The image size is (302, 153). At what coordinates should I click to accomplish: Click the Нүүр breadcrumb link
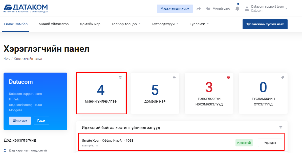7,58
